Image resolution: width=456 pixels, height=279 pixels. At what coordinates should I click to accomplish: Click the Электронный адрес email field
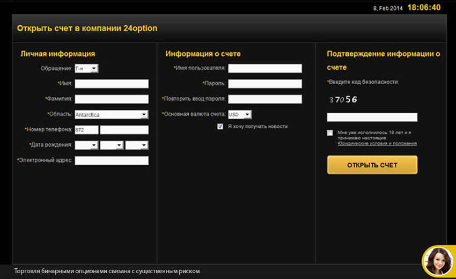pyautogui.click(x=112, y=160)
